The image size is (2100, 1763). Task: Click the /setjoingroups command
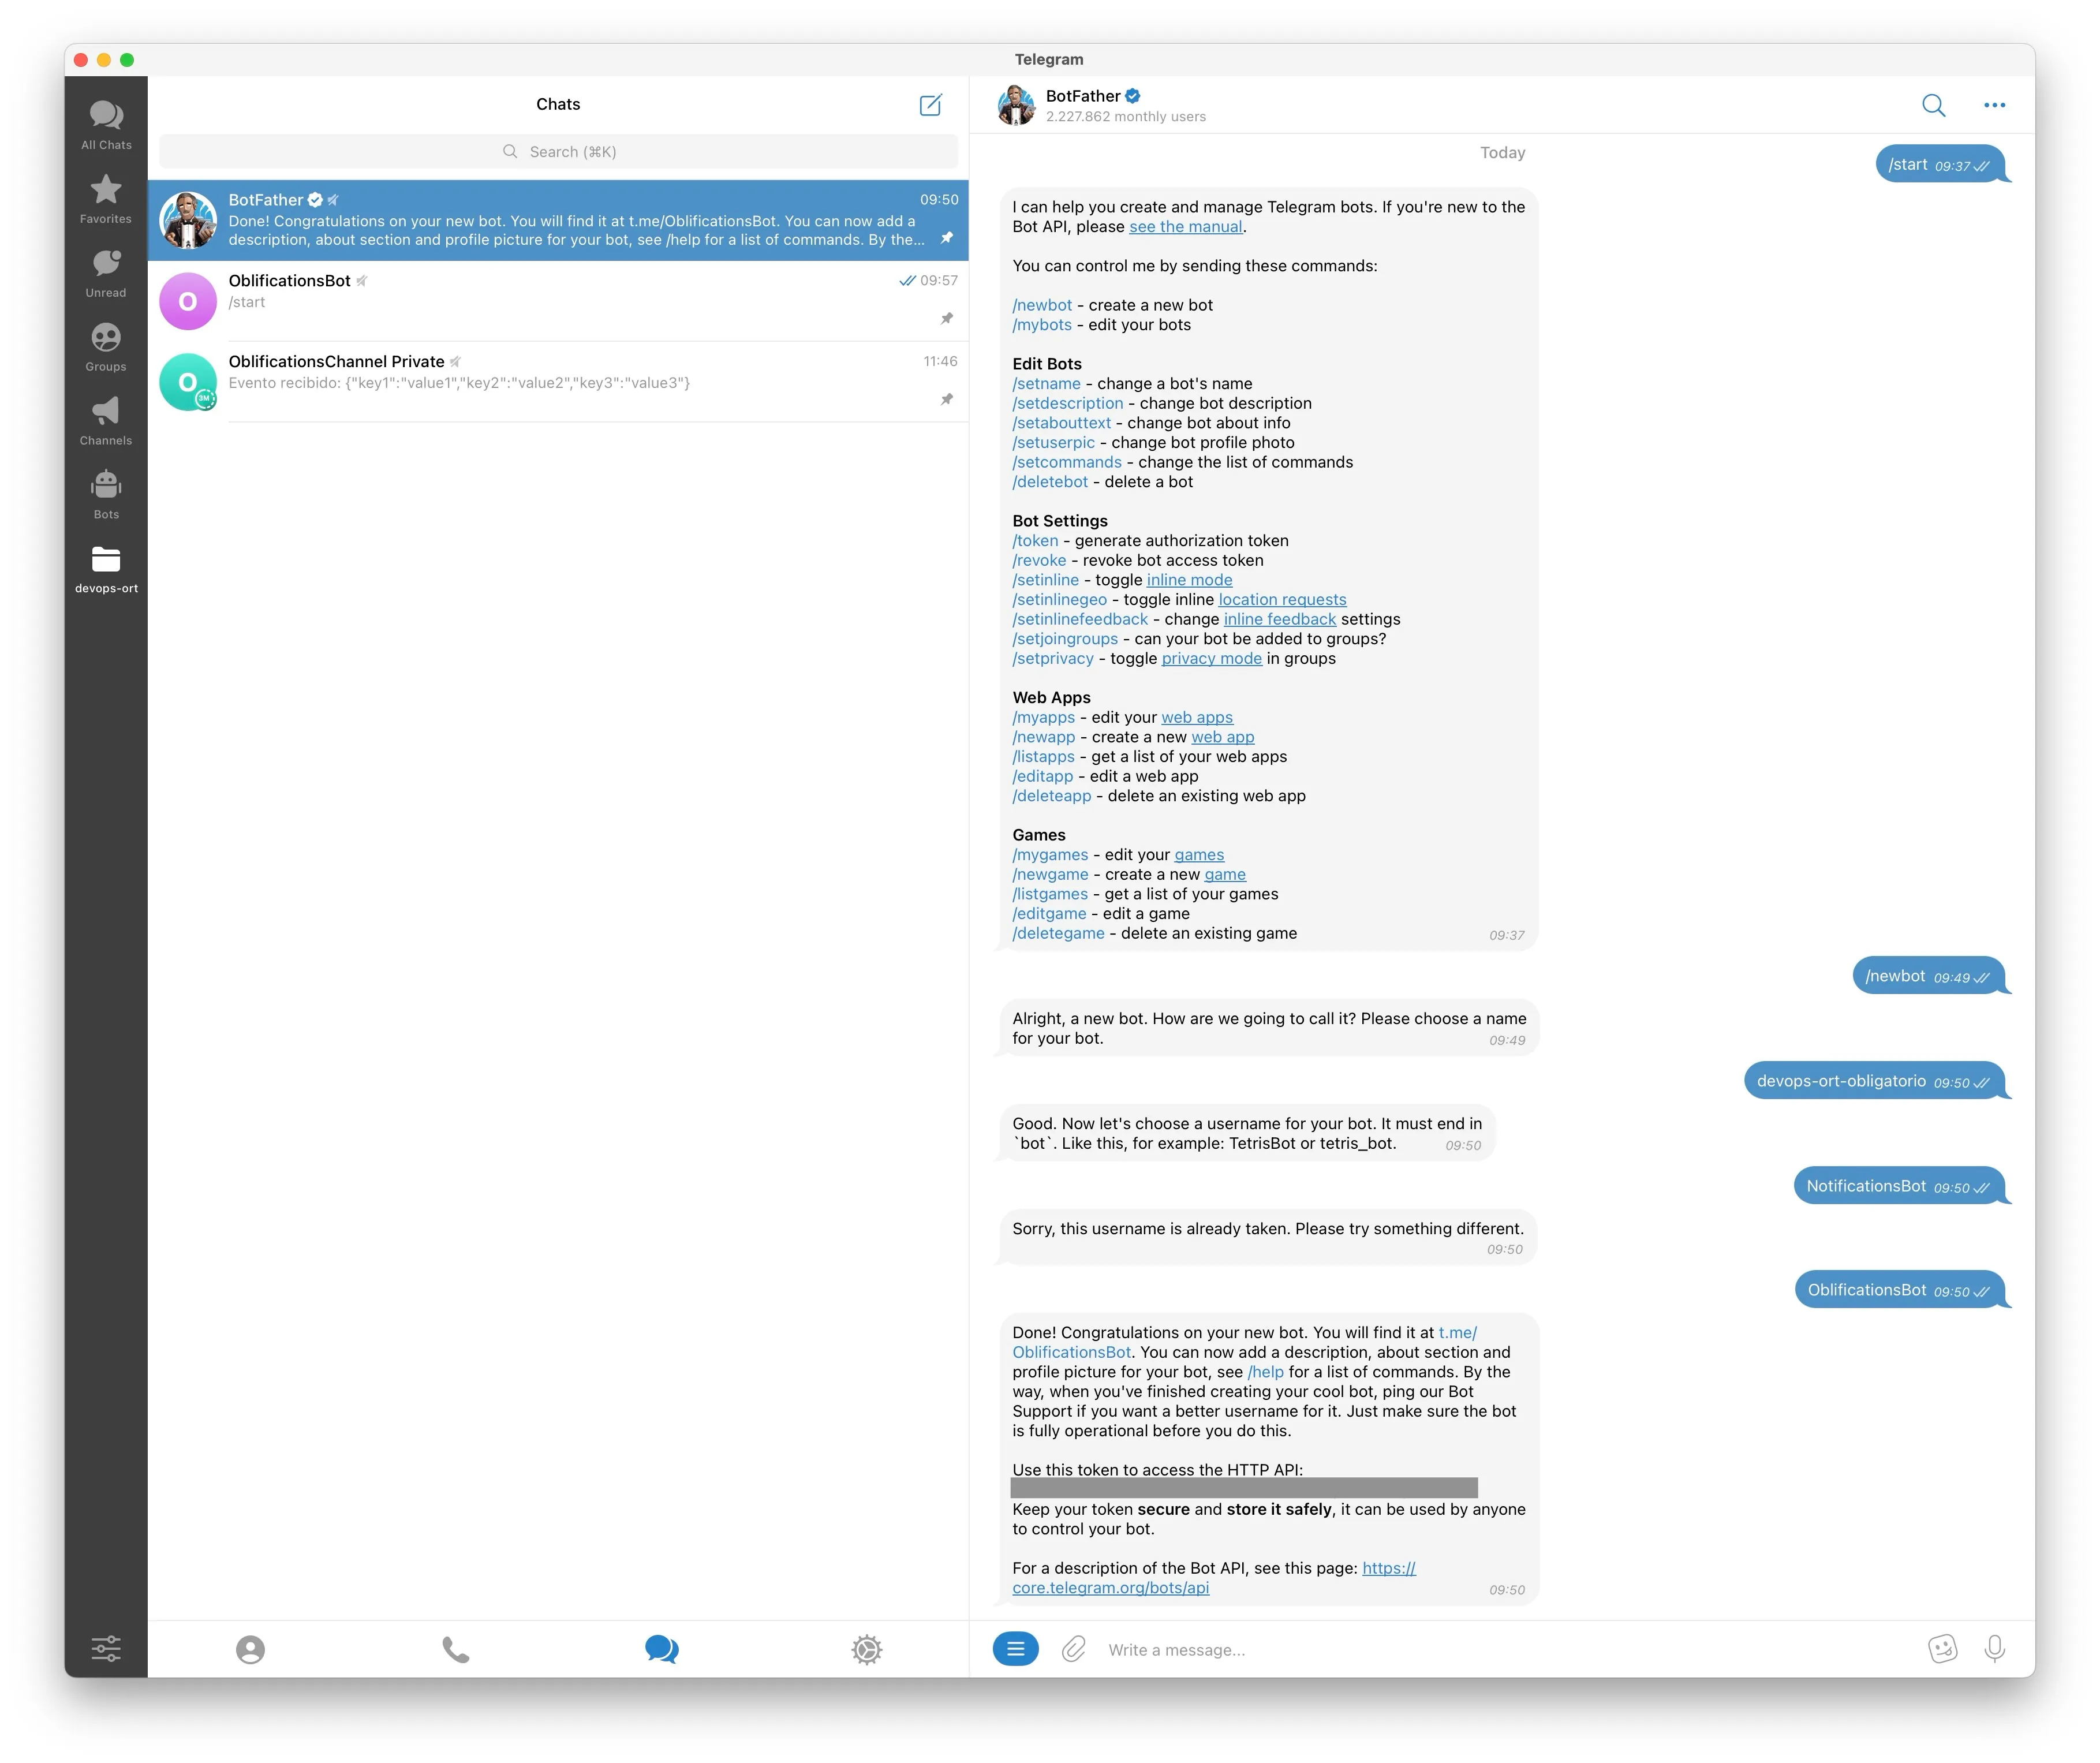coord(1065,639)
